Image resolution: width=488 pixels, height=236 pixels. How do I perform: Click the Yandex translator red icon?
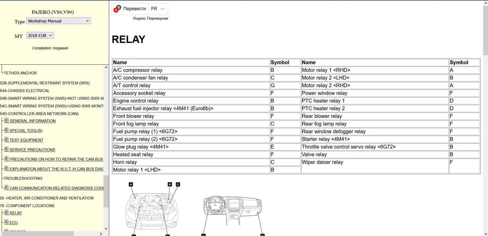tap(117, 9)
